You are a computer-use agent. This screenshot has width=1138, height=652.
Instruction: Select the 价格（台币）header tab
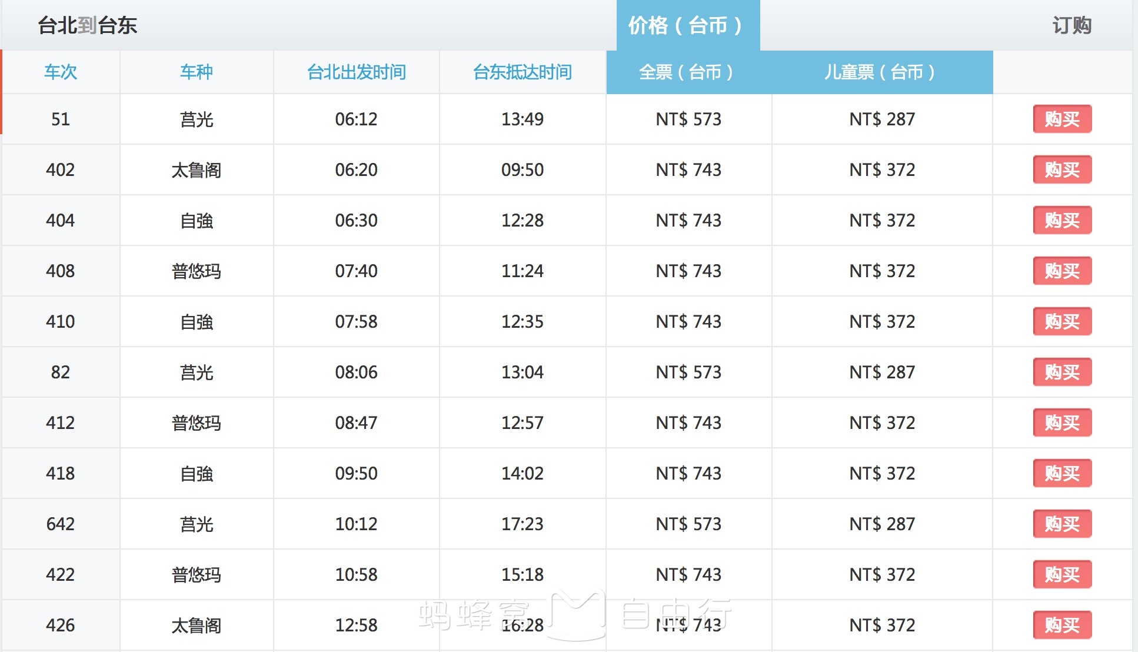(687, 25)
